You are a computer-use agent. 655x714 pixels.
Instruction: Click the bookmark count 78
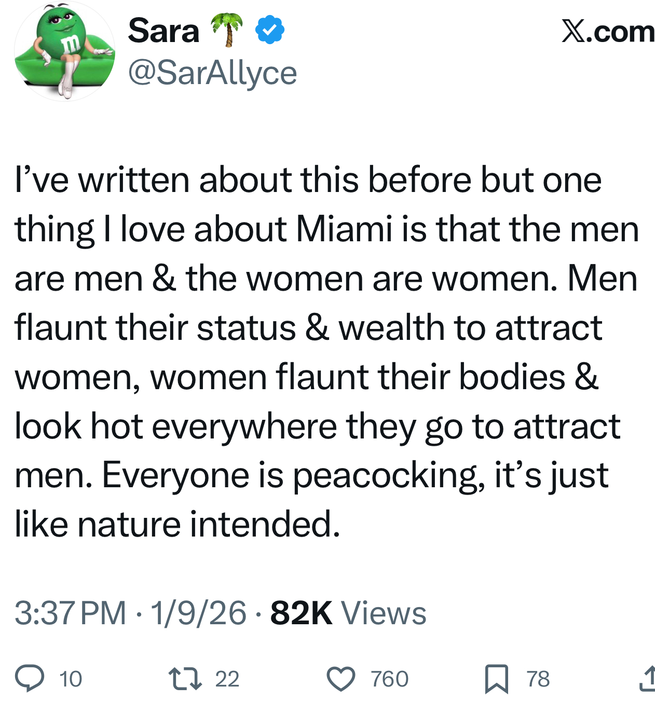point(538,679)
